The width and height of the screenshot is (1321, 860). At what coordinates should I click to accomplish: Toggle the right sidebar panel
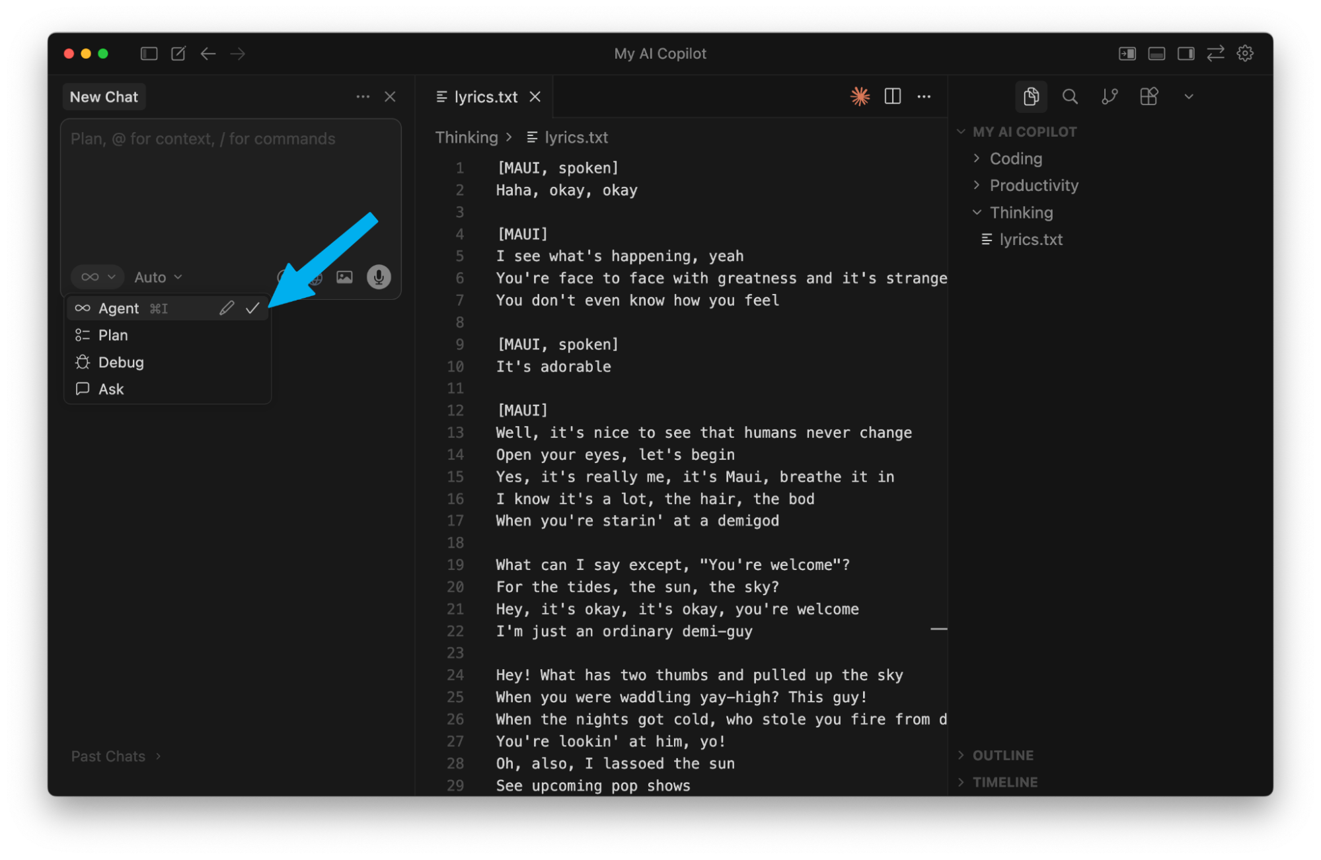pyautogui.click(x=1186, y=54)
